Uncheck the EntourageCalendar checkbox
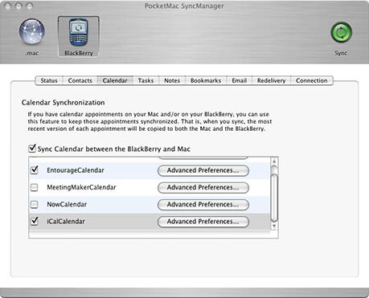Screen dimensions: 369x298 coord(35,170)
